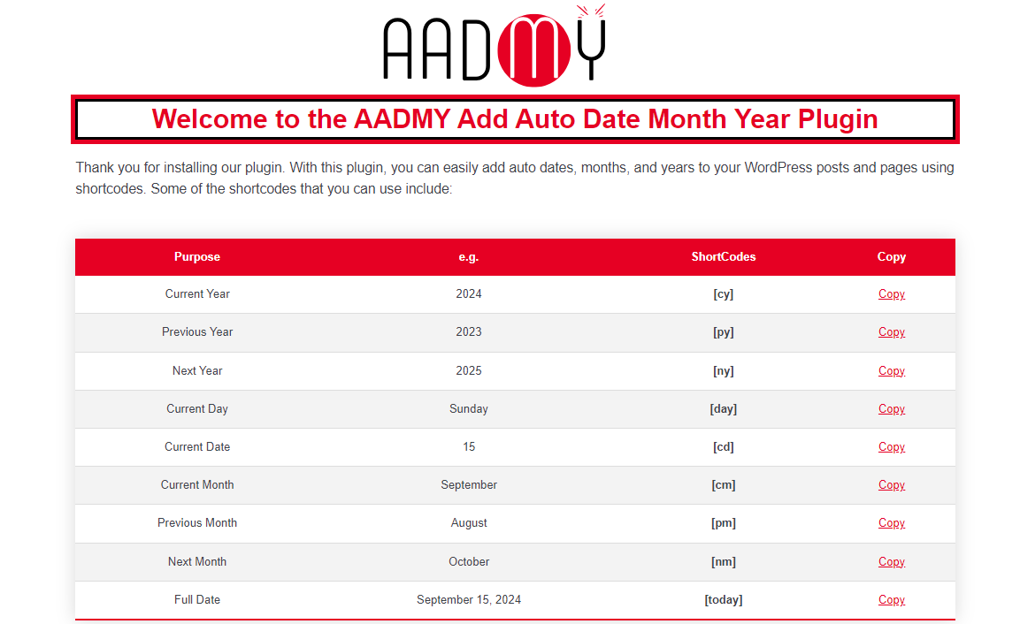
Task: Copy the Next Month shortcode
Action: pyautogui.click(x=891, y=562)
